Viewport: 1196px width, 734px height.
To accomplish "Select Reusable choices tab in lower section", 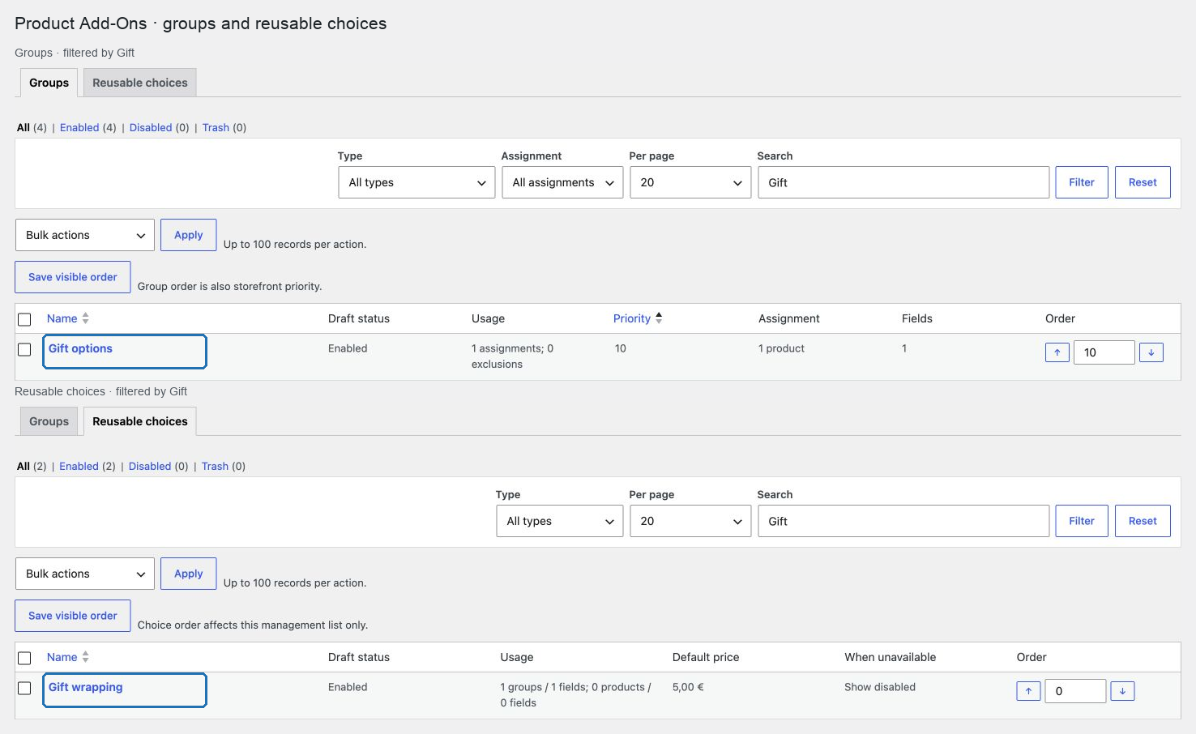I will click(140, 421).
